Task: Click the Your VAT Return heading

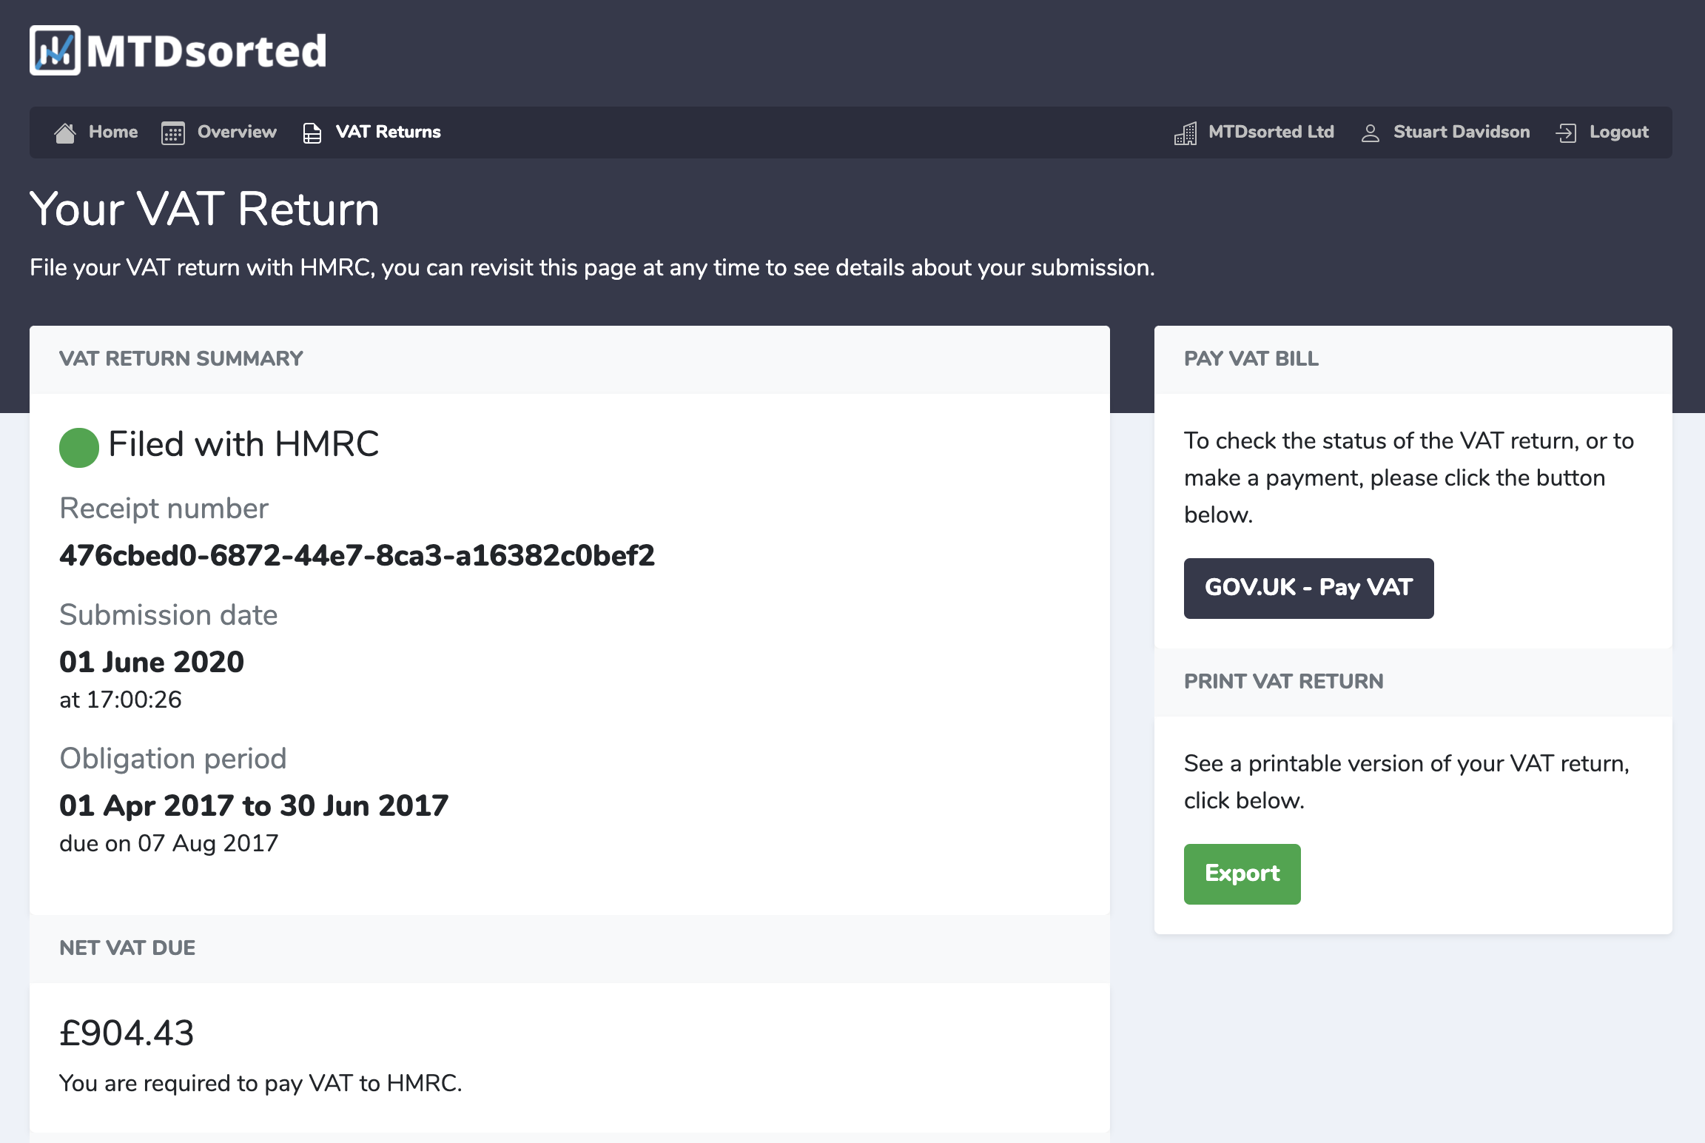Action: pos(204,209)
